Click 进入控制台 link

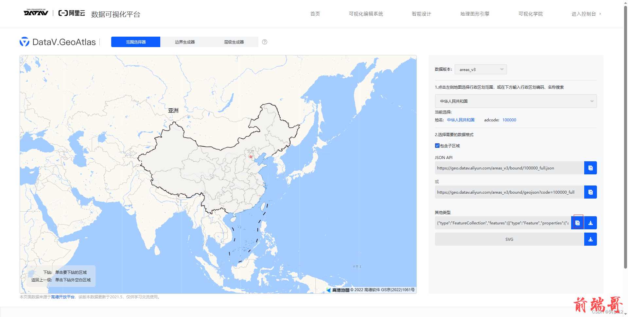[586, 14]
